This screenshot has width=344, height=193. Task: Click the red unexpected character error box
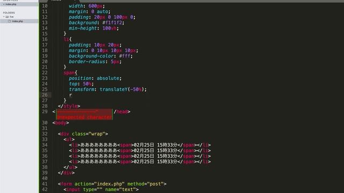(x=84, y=114)
